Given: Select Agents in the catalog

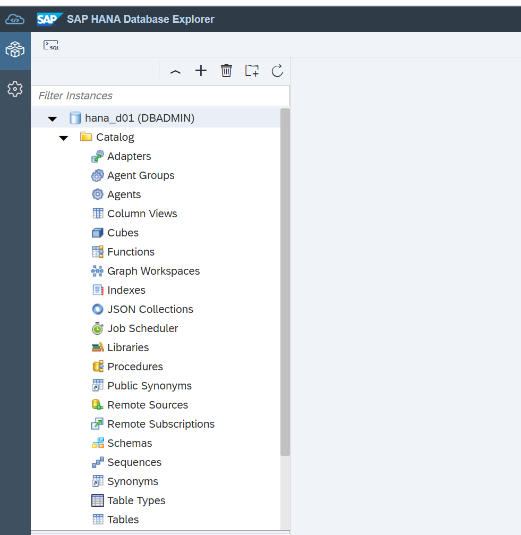Looking at the screenshot, I should (x=124, y=194).
